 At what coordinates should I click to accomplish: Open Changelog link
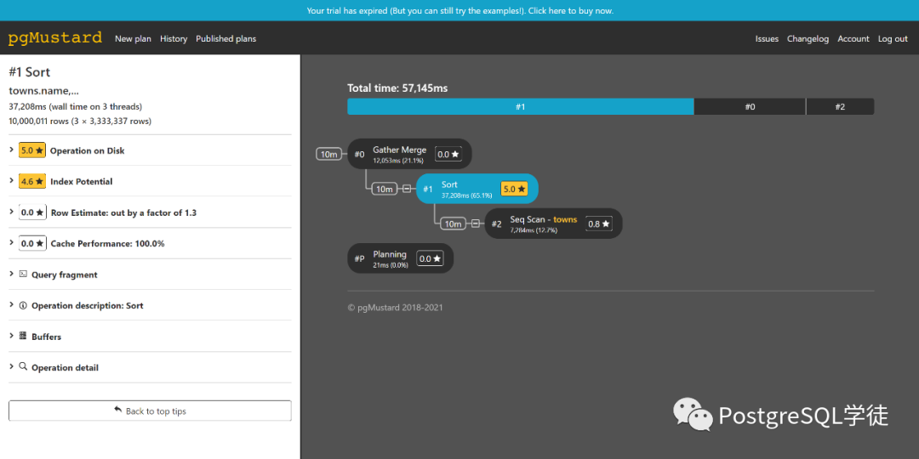pos(808,38)
